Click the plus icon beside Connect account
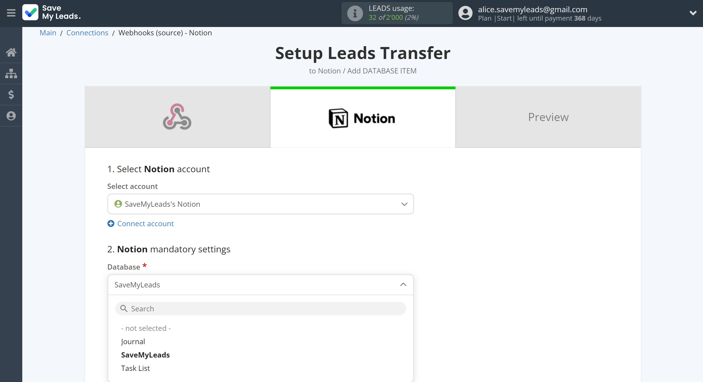The image size is (703, 382). click(111, 223)
